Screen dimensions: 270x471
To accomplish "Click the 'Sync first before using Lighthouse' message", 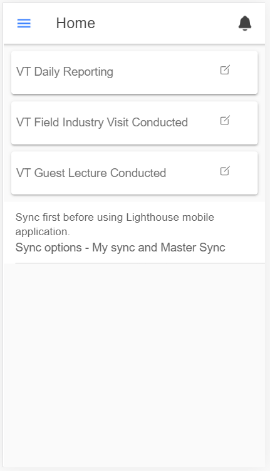I will point(115,224).
